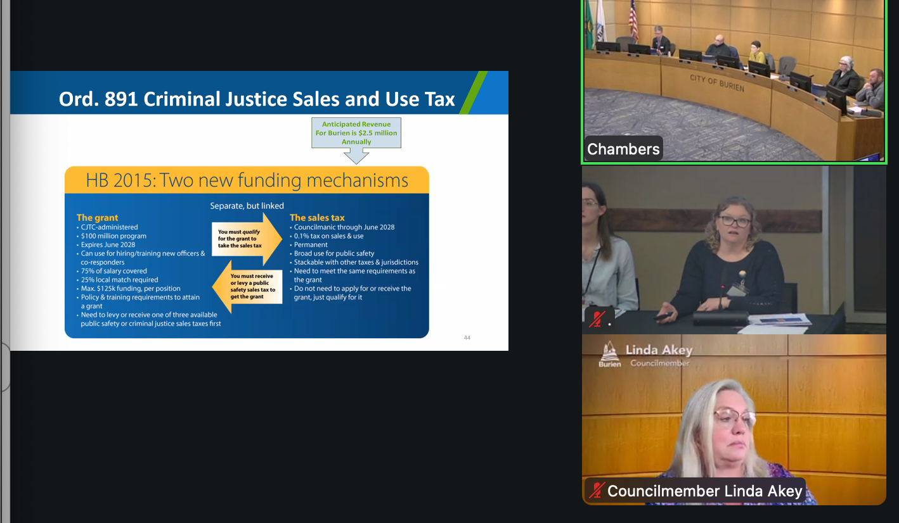Click the Councilmember Linda Akey name label
Image resolution: width=899 pixels, height=523 pixels.
tap(704, 491)
